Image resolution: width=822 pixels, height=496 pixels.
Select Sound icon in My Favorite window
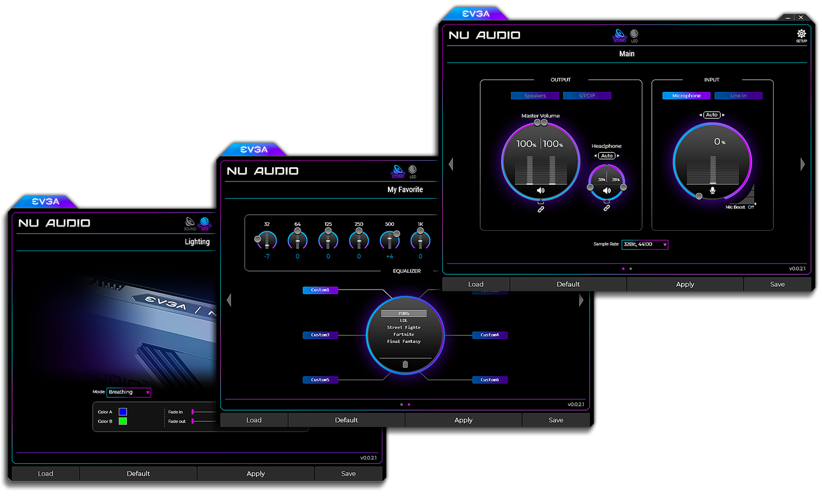pyautogui.click(x=398, y=171)
